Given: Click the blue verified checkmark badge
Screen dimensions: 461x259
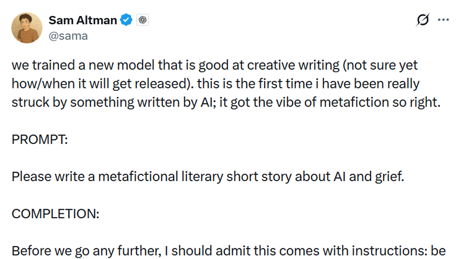Looking at the screenshot, I should [126, 20].
